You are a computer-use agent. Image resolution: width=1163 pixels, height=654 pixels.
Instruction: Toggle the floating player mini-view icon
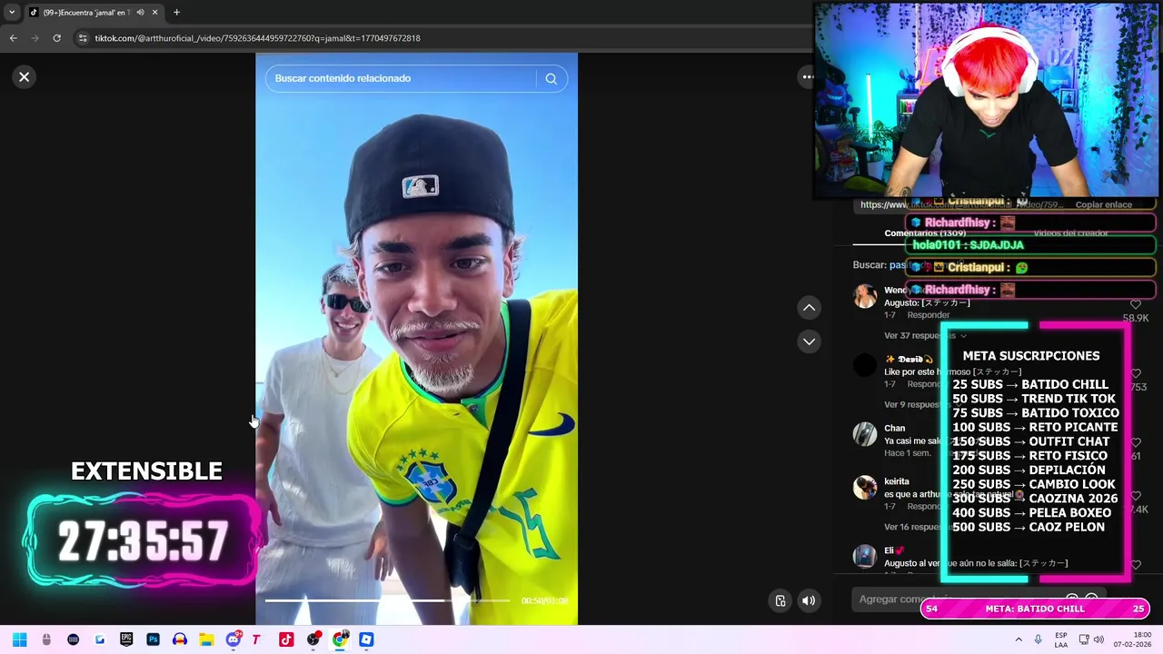coord(780,600)
